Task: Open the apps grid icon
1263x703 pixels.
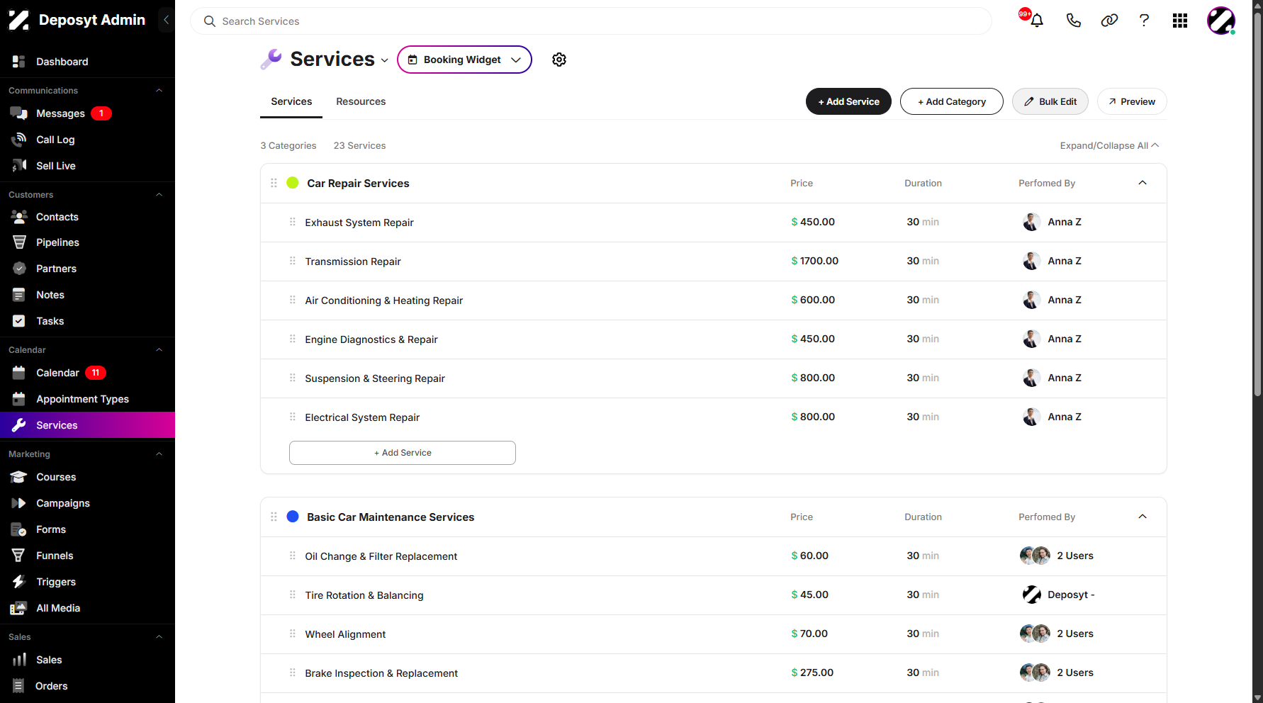Action: pyautogui.click(x=1180, y=21)
